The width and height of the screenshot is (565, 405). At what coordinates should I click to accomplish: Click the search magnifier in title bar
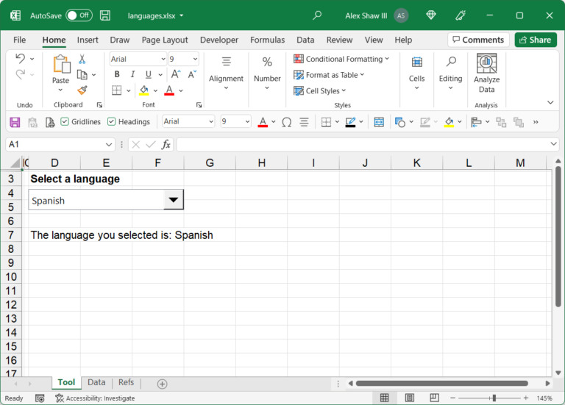point(317,15)
